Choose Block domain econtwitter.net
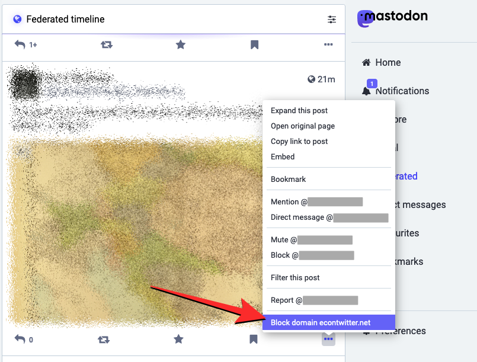The height and width of the screenshot is (362, 477). click(x=321, y=323)
